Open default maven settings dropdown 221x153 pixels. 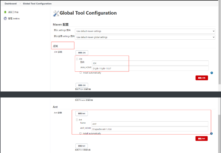click(x=145, y=31)
